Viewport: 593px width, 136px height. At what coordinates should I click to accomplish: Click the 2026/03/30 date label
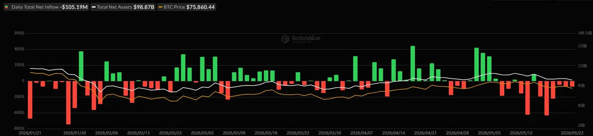[330, 133]
